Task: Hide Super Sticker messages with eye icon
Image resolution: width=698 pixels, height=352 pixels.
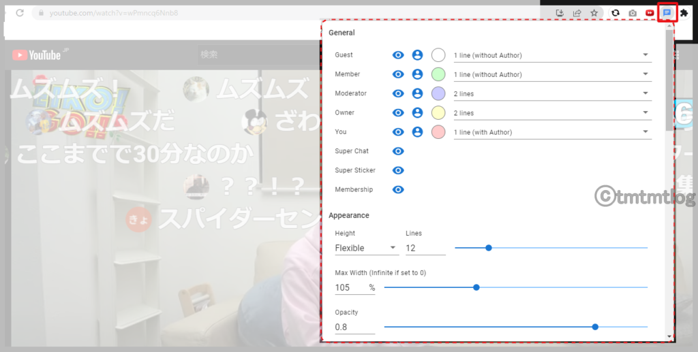Action: click(x=398, y=170)
